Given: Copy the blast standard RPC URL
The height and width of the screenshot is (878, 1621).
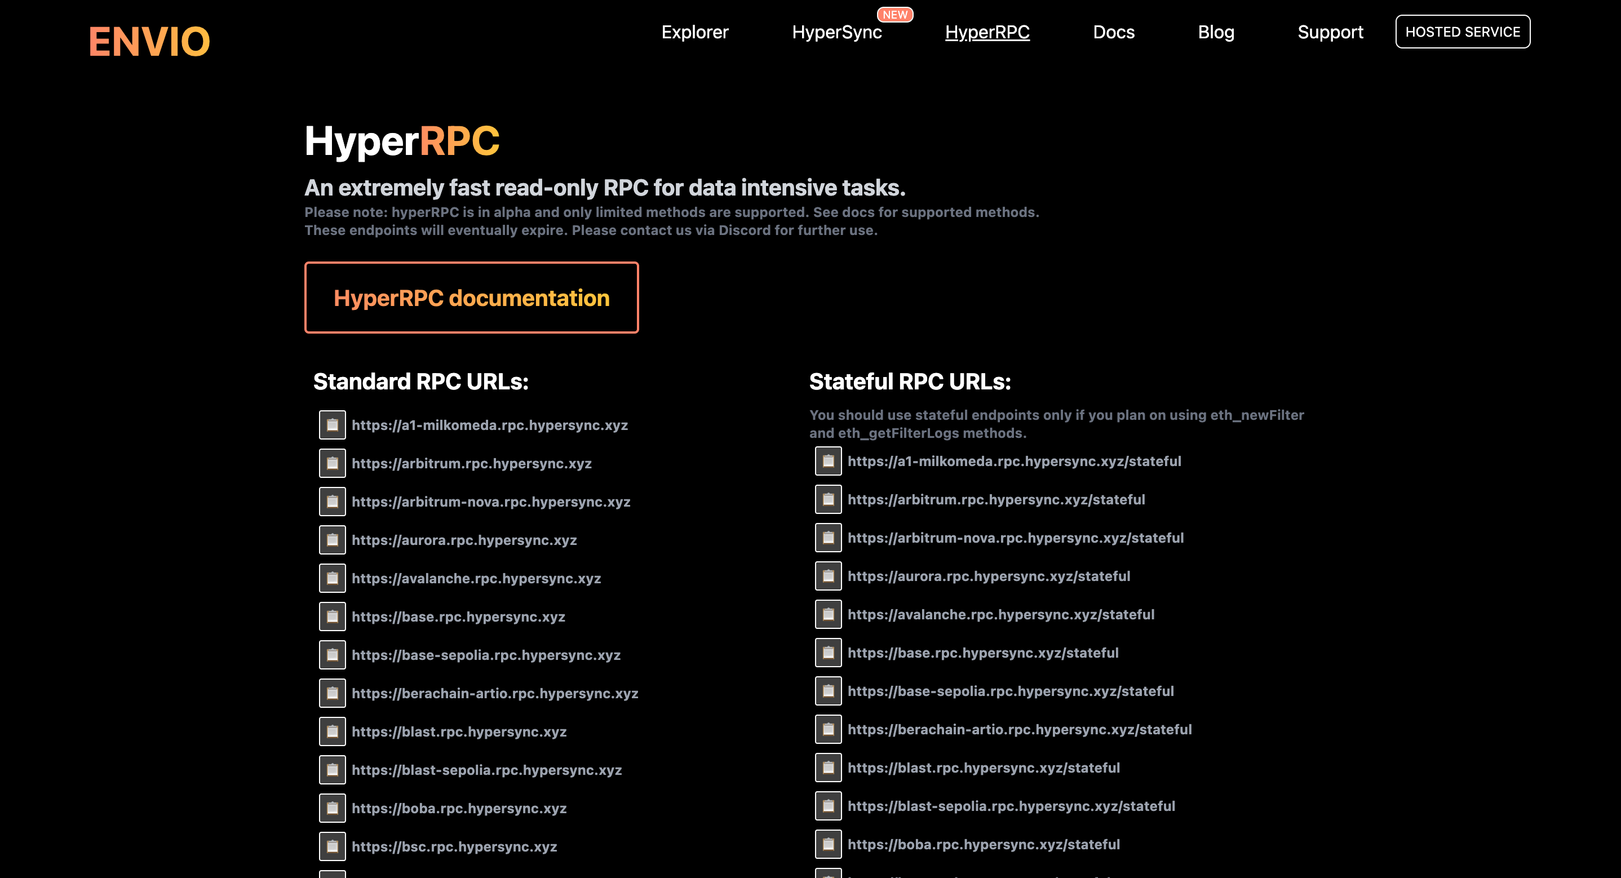Looking at the screenshot, I should (x=332, y=732).
